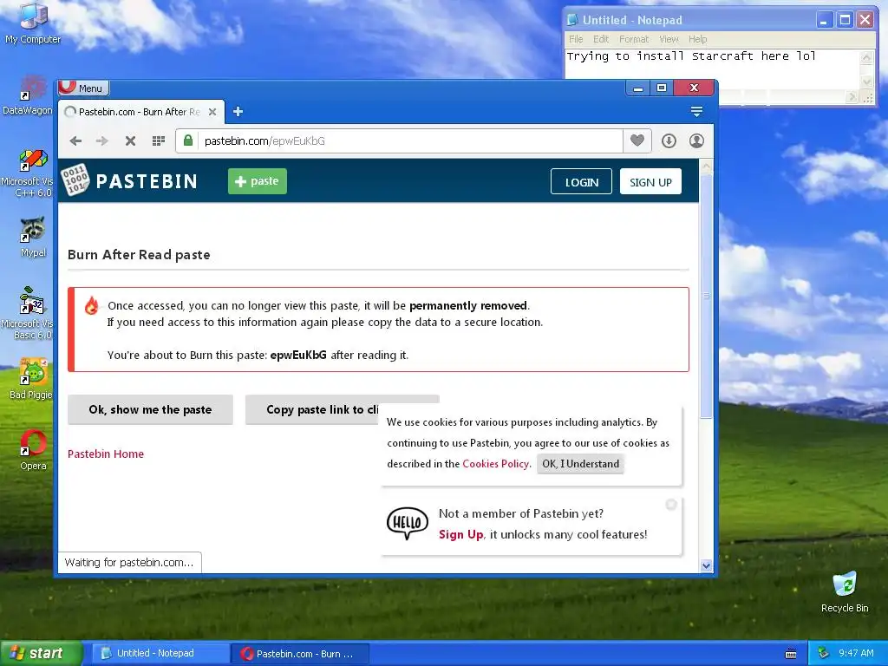This screenshot has height=666, width=888.
Task: Click the SIGN UP button
Action: click(650, 182)
